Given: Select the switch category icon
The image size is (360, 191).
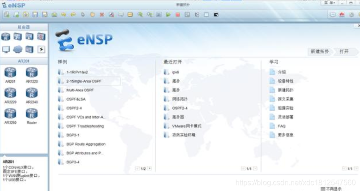Looking at the screenshot, I should click(x=18, y=36).
